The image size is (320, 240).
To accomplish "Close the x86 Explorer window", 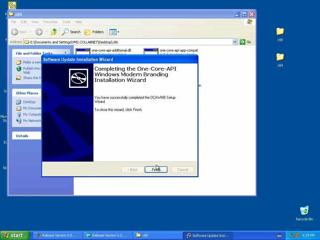I will tap(252, 14).
